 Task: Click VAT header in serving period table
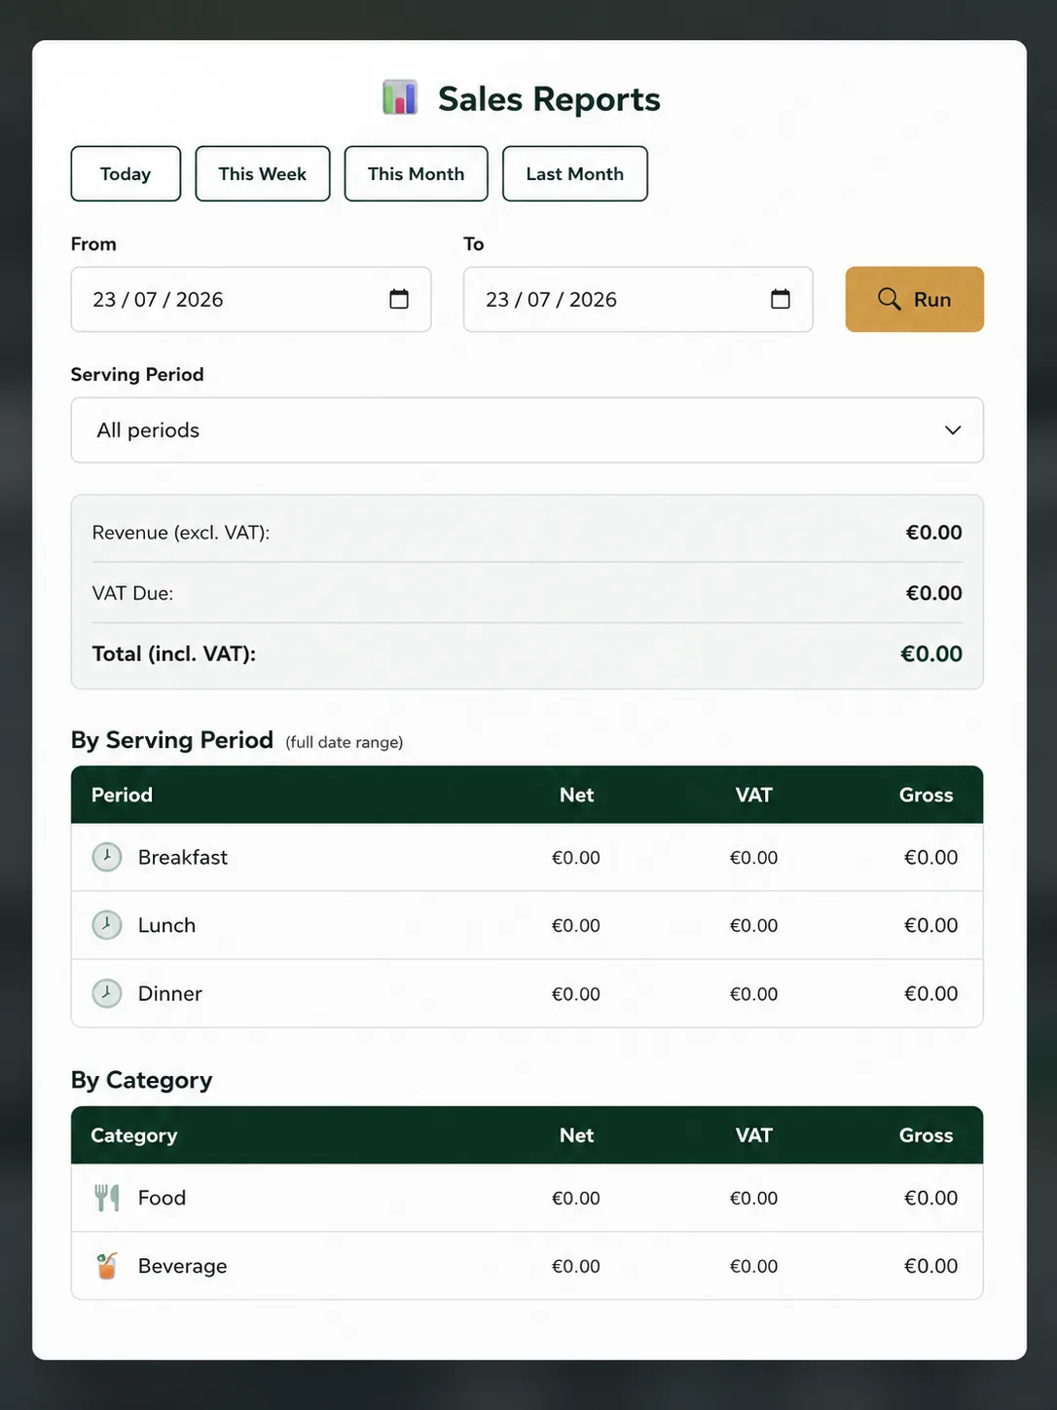tap(754, 795)
